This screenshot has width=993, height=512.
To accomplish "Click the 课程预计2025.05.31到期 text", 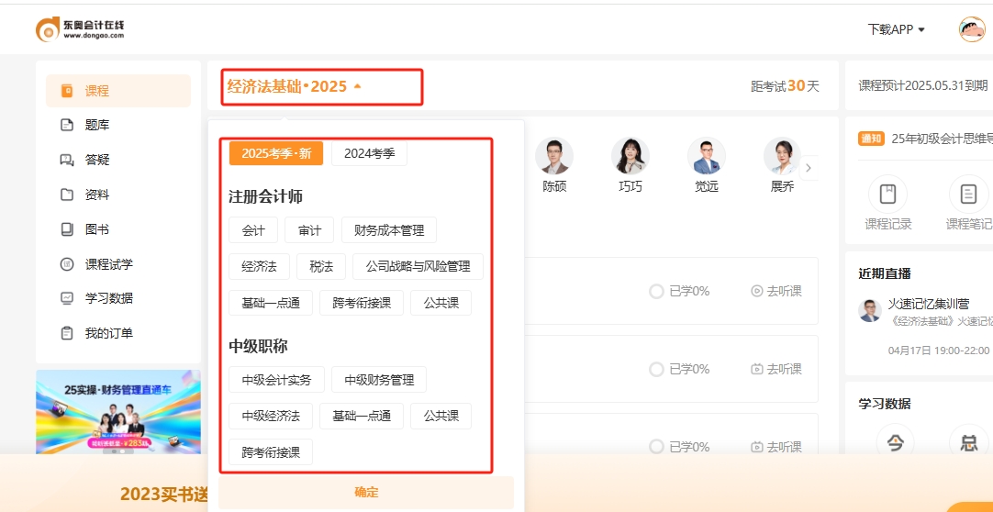I will pyautogui.click(x=922, y=86).
